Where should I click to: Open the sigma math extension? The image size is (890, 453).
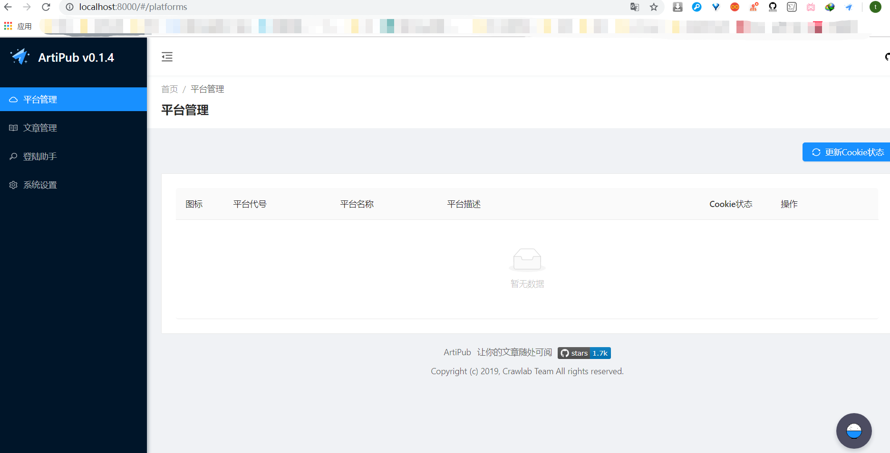click(792, 7)
